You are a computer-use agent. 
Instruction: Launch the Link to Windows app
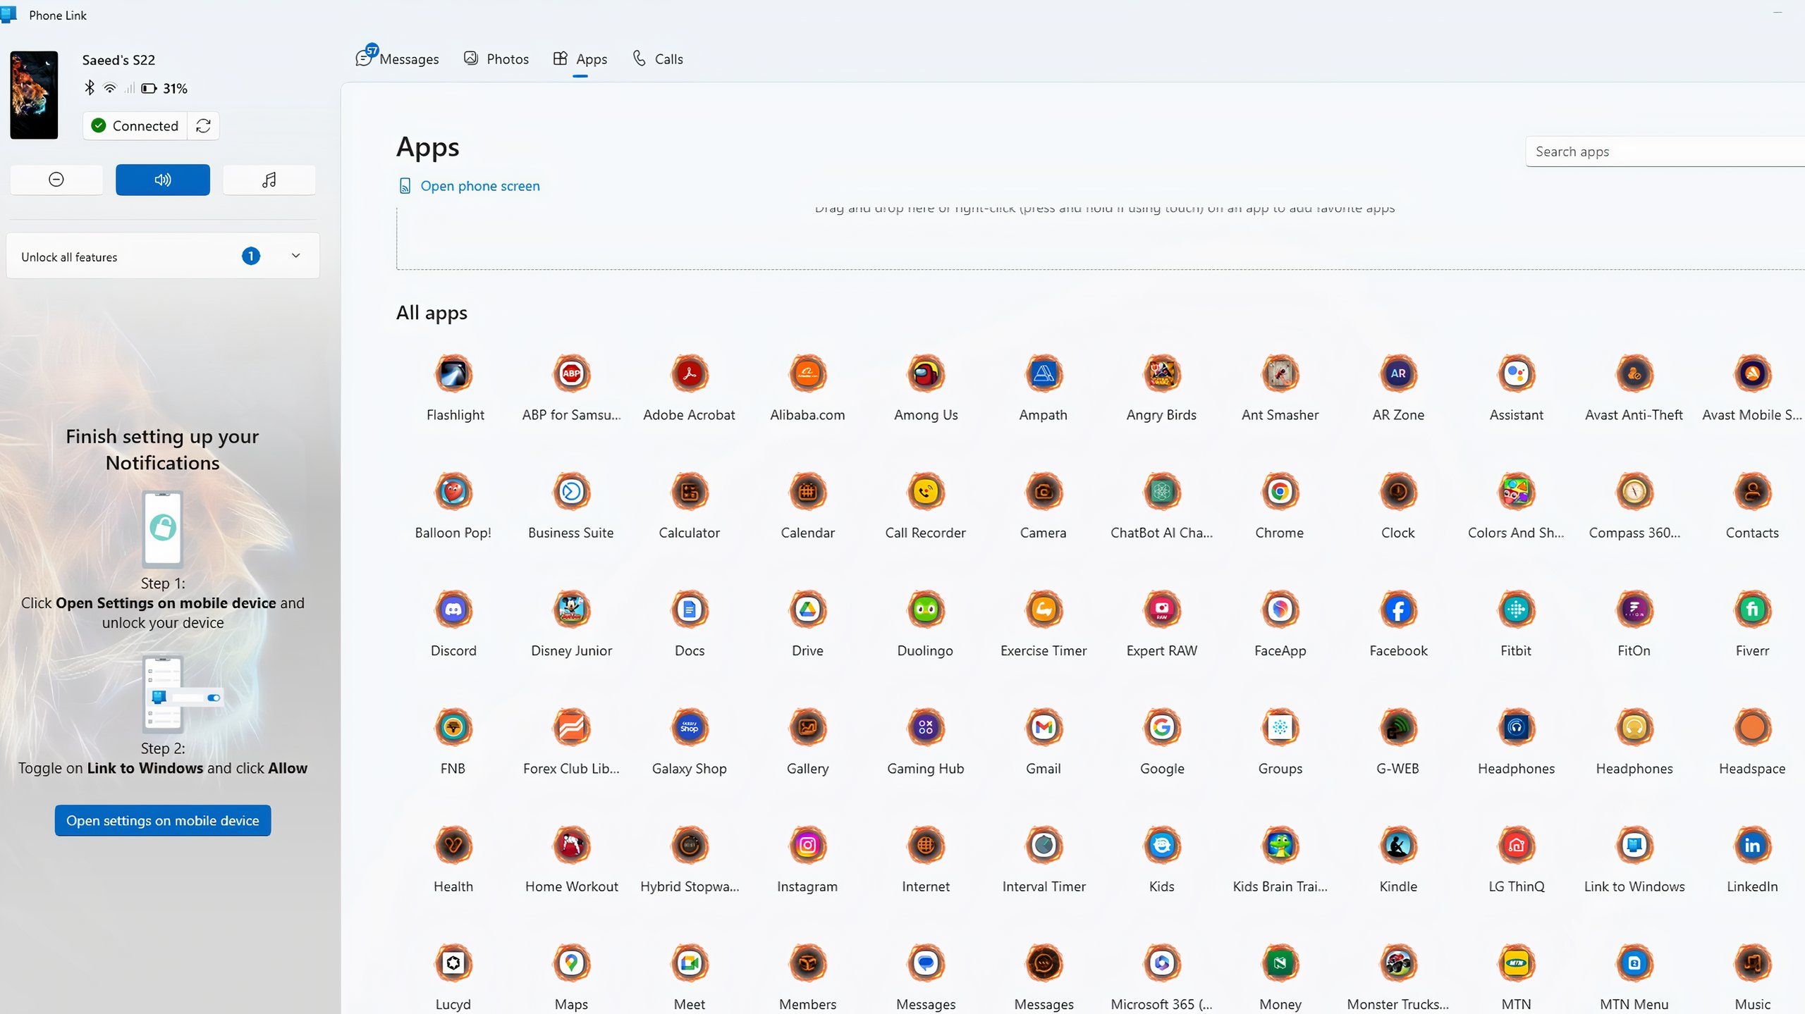tap(1634, 845)
